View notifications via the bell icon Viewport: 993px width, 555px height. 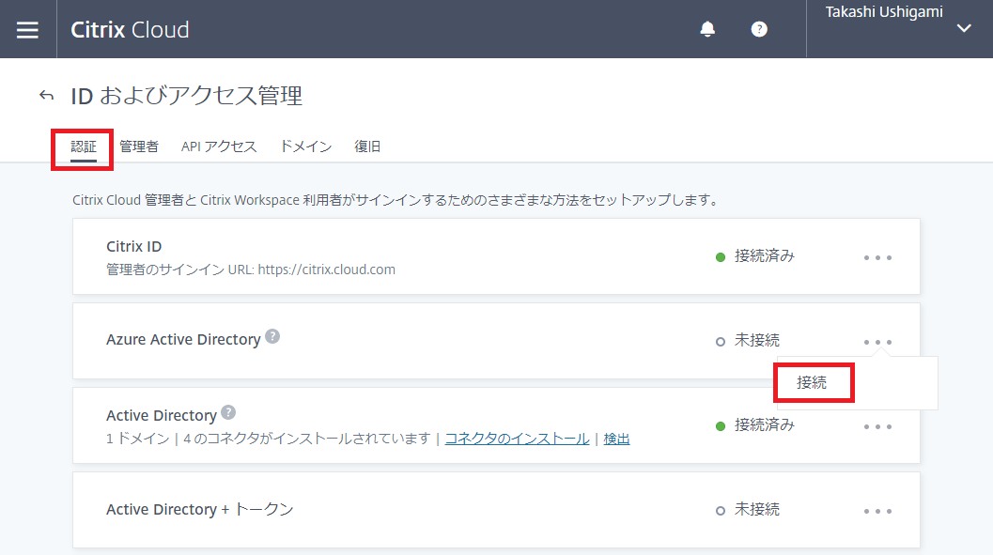click(707, 28)
